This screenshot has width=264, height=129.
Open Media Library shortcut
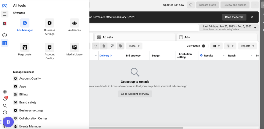tap(75, 49)
